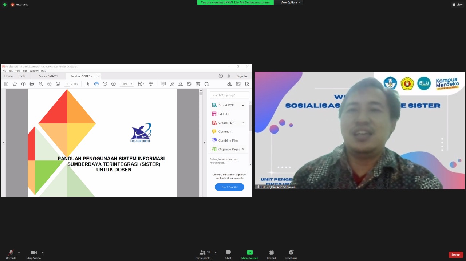Expand the Export PDF options chevron
This screenshot has height=261, width=466.
pos(243,105)
